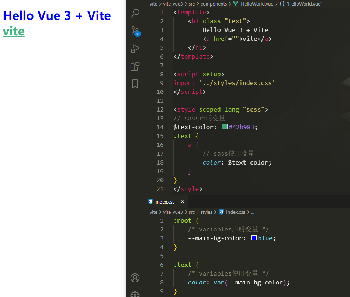Open vite breadcrumb in lower editor path
The height and width of the screenshot is (297, 350).
(153, 212)
